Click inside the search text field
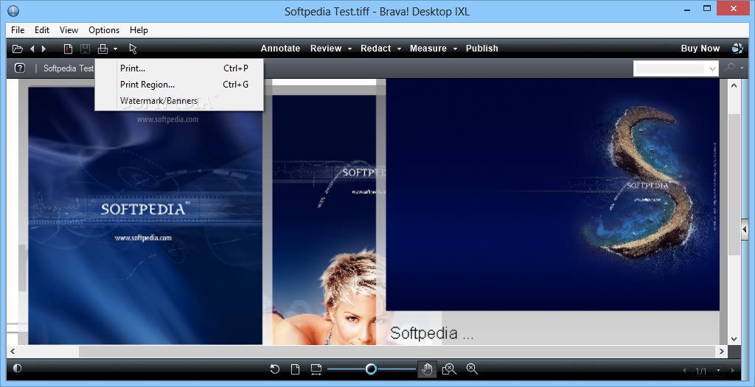Viewport: 755px width, 387px height. click(669, 68)
